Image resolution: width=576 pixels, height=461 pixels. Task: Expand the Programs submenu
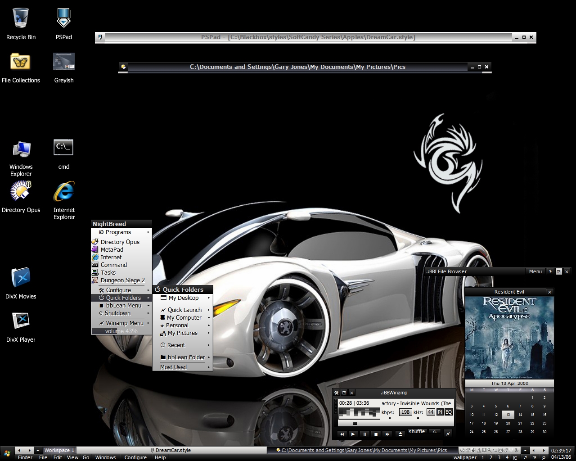tap(121, 232)
